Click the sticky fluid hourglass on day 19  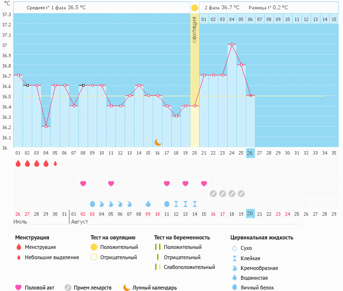(185, 203)
